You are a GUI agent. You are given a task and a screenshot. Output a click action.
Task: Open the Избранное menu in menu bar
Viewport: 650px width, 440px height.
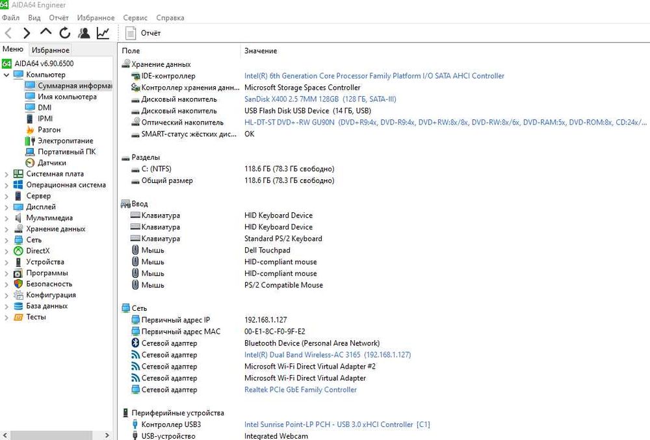(96, 18)
